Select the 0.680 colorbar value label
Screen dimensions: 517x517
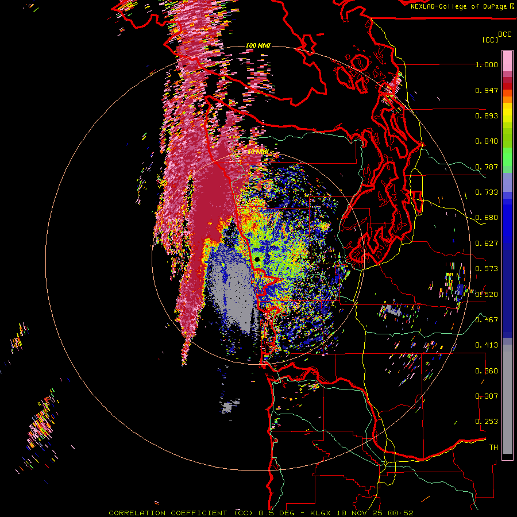pos(487,218)
